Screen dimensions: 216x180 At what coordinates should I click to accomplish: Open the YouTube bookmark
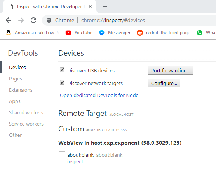79,33
